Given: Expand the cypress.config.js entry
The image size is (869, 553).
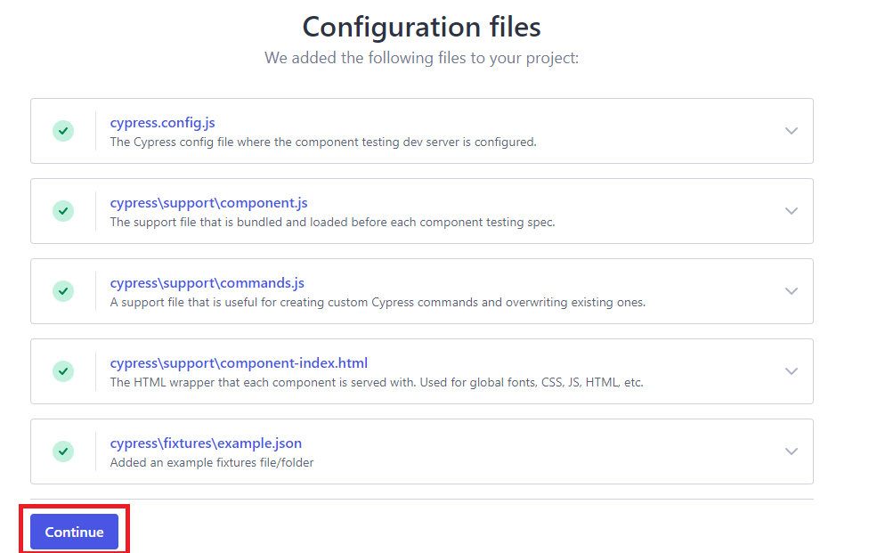Looking at the screenshot, I should (792, 130).
